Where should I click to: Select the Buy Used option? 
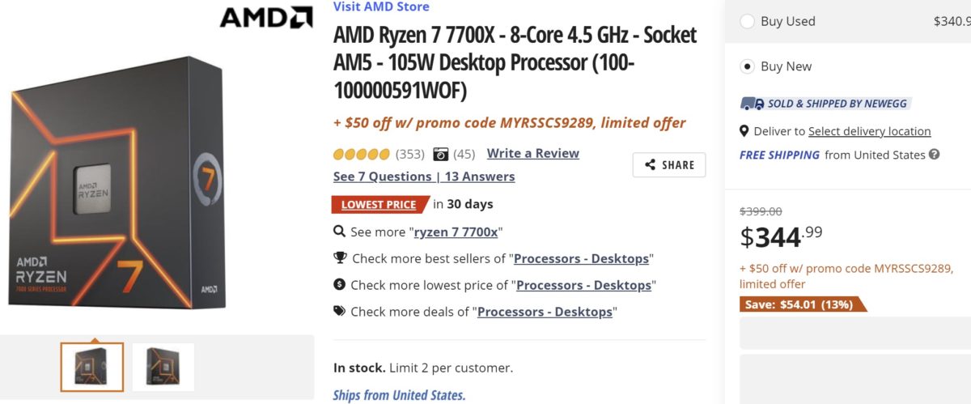click(748, 21)
